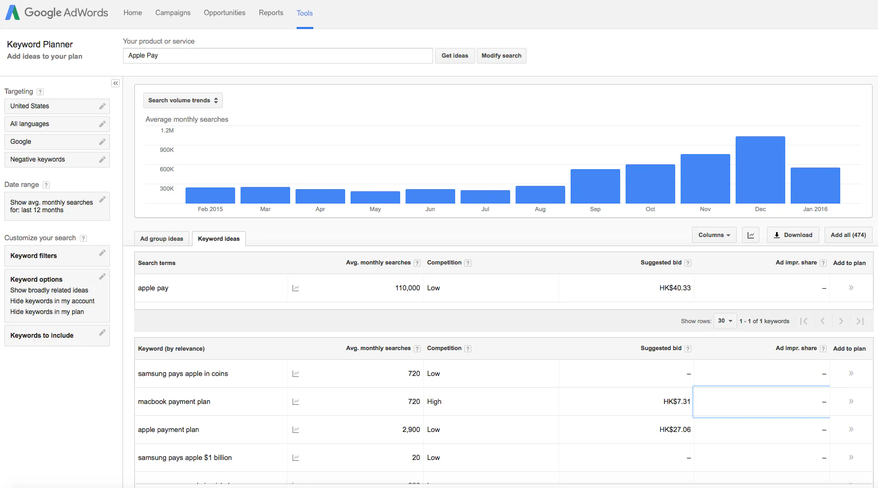Click the Get ideas button

455,55
